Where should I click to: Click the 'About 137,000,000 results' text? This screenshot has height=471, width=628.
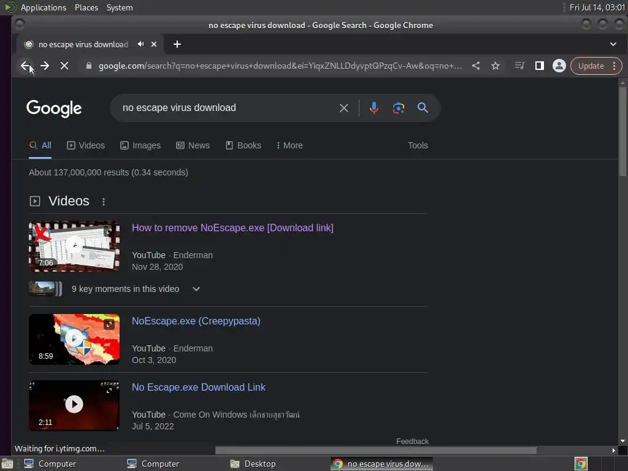[x=109, y=172]
